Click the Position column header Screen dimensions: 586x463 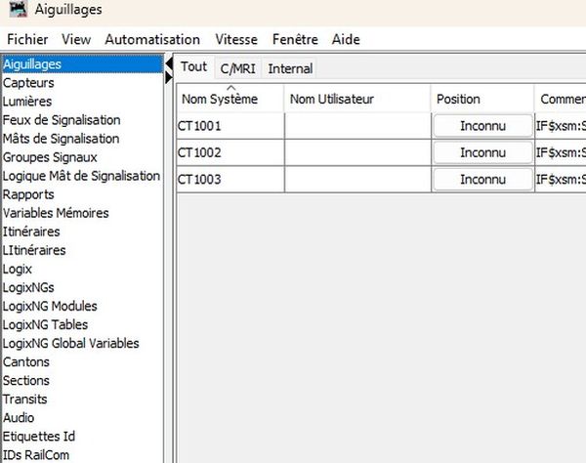tap(459, 100)
